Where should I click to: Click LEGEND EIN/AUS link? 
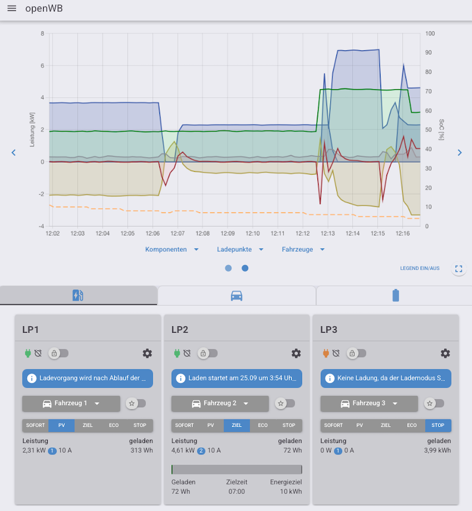coord(419,268)
